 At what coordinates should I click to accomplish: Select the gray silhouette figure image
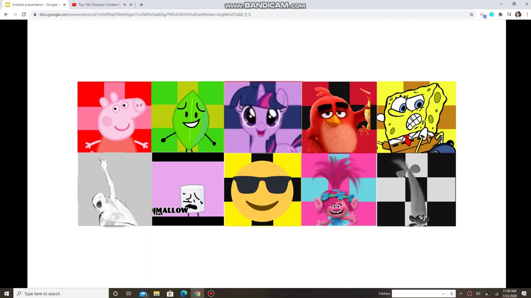(x=115, y=190)
